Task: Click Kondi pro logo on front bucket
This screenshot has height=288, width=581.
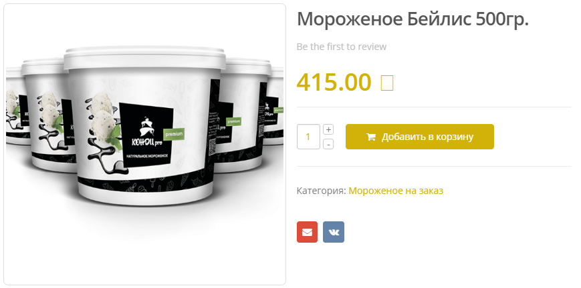Action: 147,134
